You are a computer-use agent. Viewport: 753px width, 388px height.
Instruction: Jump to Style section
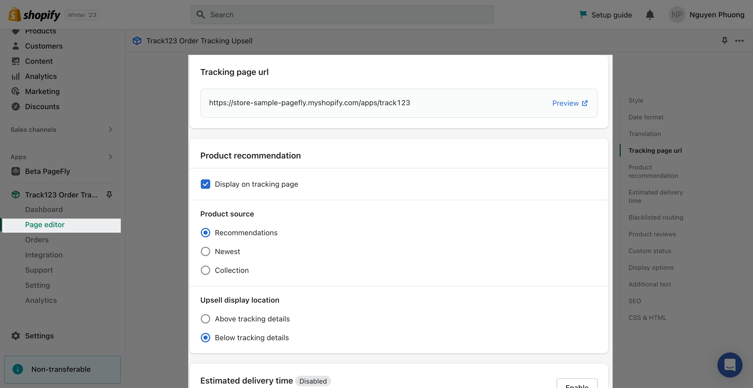pyautogui.click(x=636, y=100)
